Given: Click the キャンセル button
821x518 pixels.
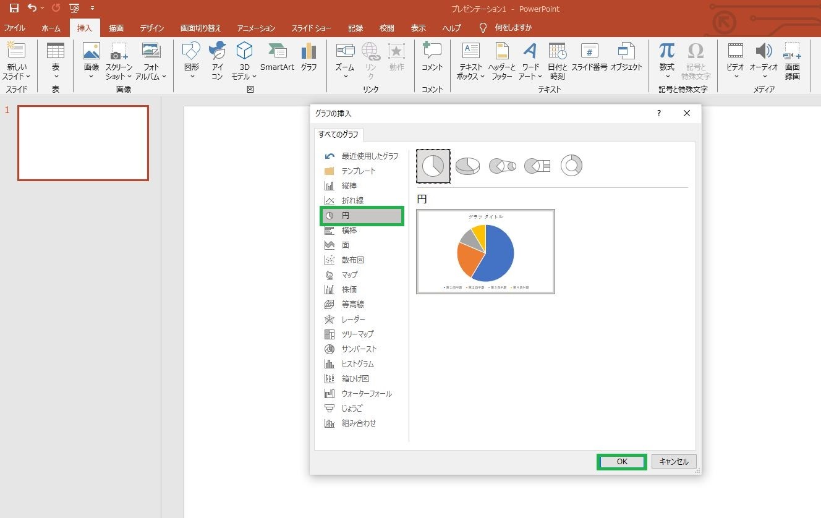Looking at the screenshot, I should click(x=674, y=462).
